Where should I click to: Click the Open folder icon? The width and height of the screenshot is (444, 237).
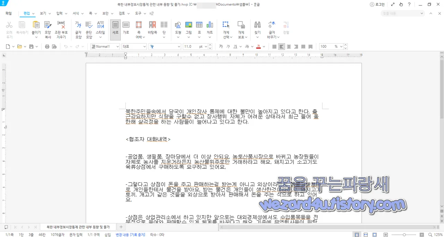coord(19,46)
